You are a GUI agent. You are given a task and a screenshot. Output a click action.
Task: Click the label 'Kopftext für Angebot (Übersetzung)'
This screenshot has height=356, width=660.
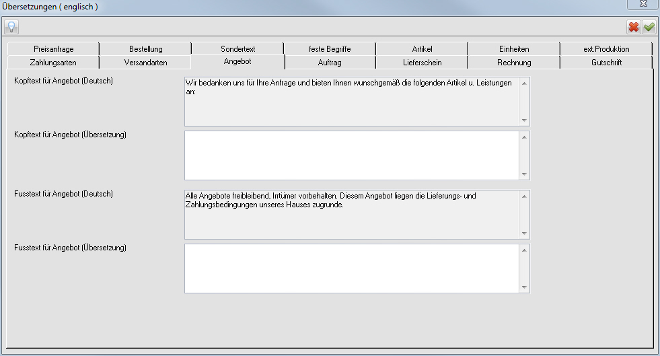(70, 135)
